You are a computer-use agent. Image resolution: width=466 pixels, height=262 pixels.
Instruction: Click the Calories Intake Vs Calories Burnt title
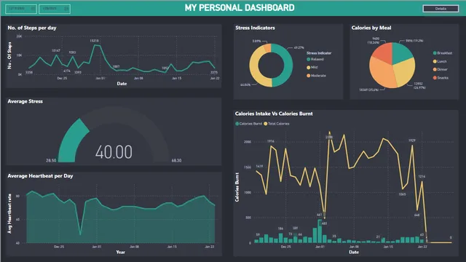274,114
